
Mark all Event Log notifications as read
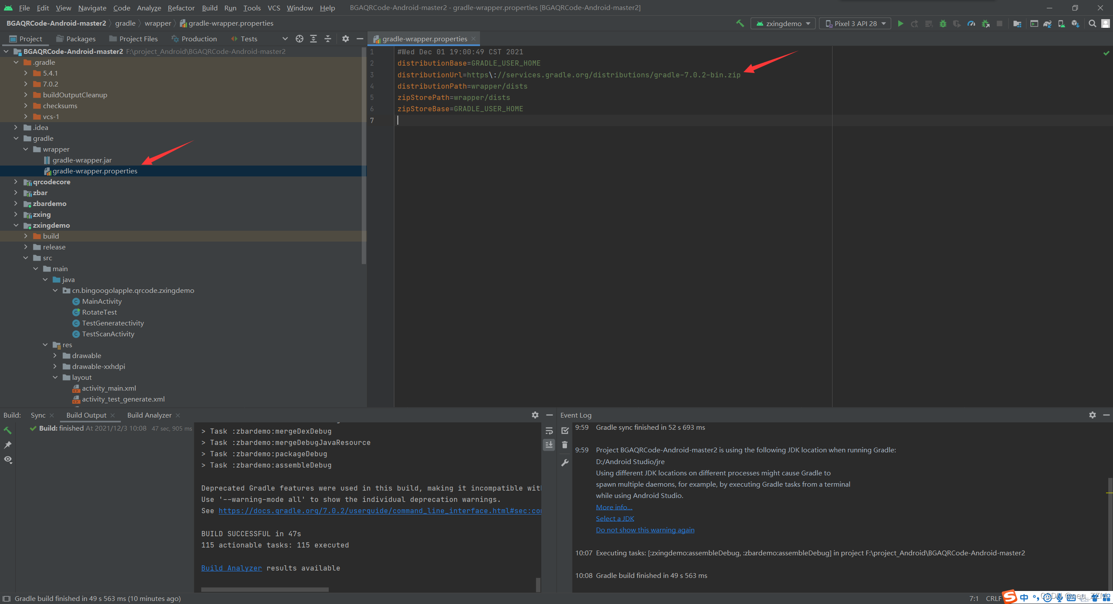[565, 431]
